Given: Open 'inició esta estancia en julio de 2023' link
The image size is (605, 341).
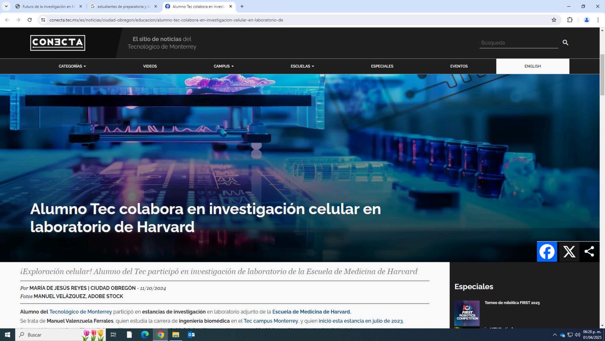Looking at the screenshot, I should pyautogui.click(x=361, y=321).
